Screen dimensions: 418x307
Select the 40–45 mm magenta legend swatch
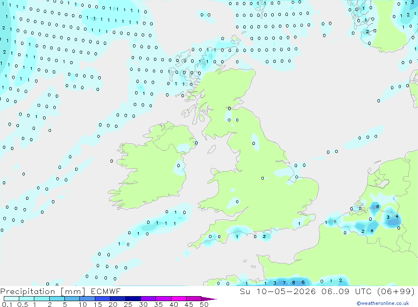tap(178, 299)
